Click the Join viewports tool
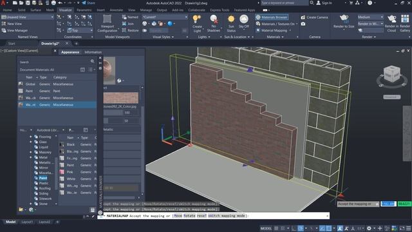Image resolution: width=412 pixels, height=232 pixels. (x=128, y=24)
